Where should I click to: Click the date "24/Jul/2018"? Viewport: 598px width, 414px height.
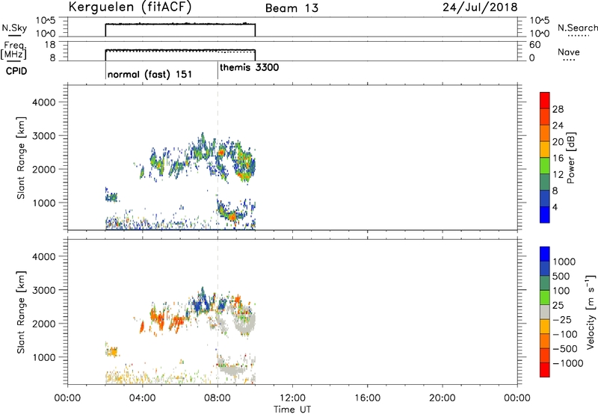point(480,7)
